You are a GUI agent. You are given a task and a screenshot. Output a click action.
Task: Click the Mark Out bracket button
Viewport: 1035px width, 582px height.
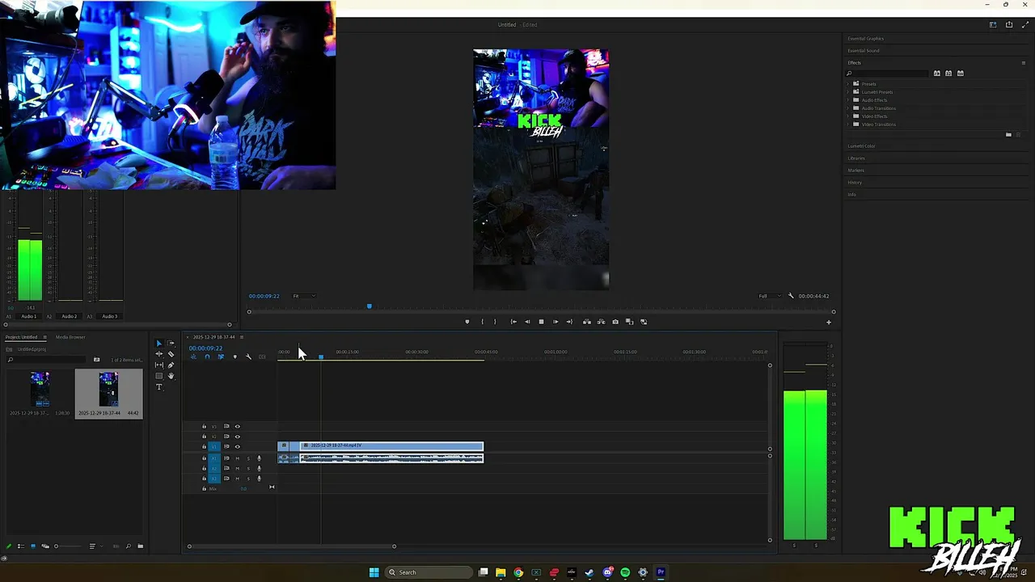tap(495, 322)
